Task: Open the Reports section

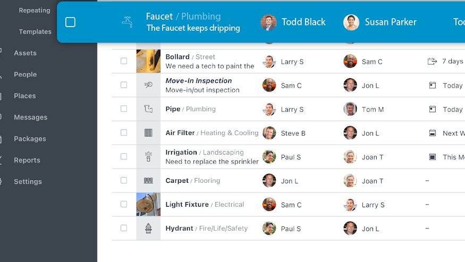Action: click(x=27, y=160)
